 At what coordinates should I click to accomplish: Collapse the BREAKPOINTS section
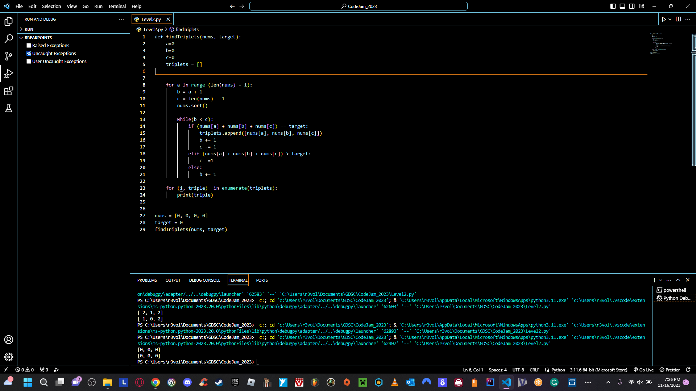coord(38,38)
